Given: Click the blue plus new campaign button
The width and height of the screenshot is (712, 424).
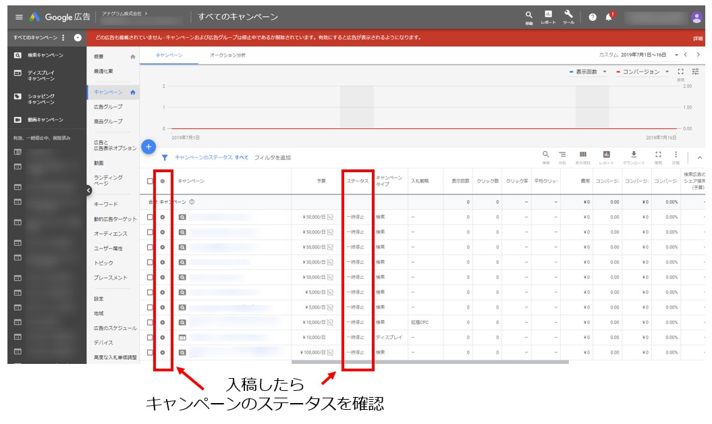Looking at the screenshot, I should click(x=149, y=146).
